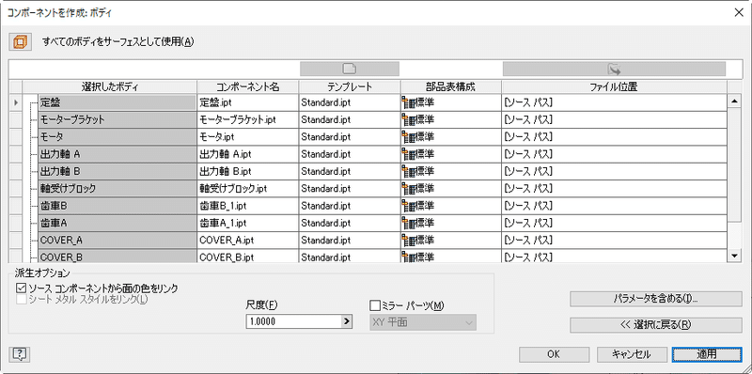Click [ソース パス] location in モータ row
The image size is (752, 374).
(615, 137)
